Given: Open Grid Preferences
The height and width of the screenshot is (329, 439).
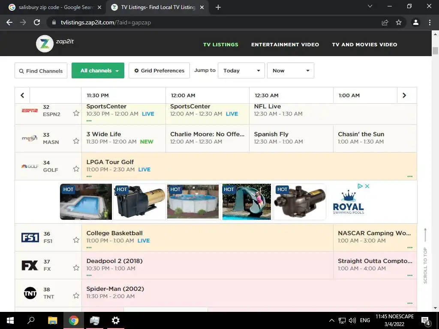Looking at the screenshot, I should click(x=159, y=71).
